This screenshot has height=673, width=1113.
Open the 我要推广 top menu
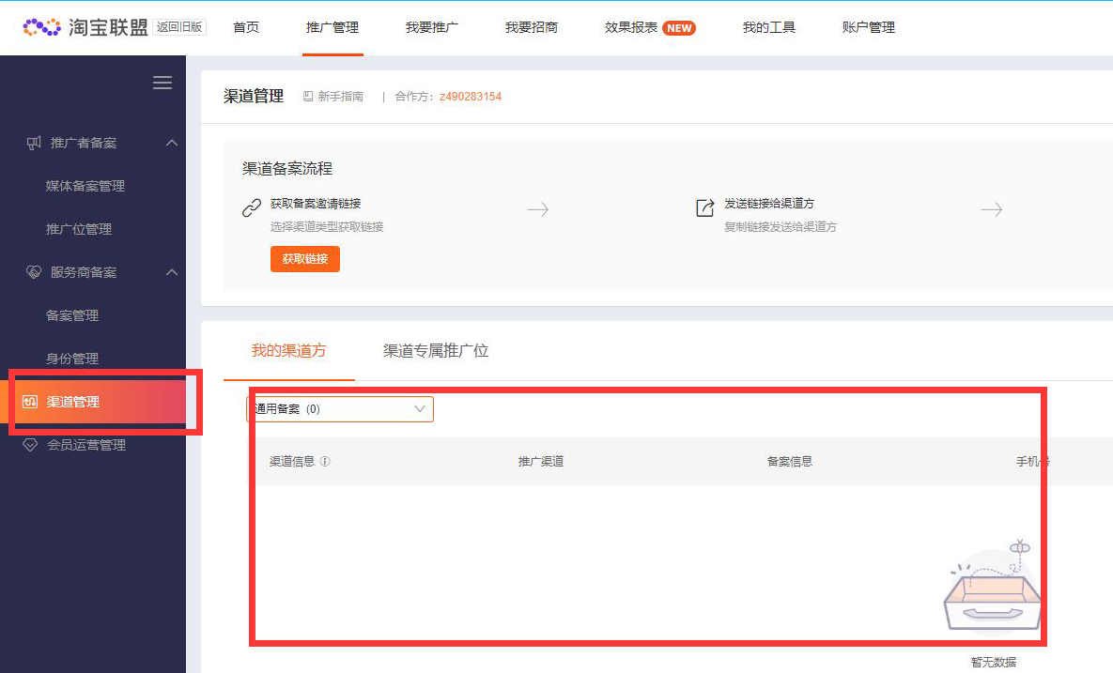pos(431,27)
